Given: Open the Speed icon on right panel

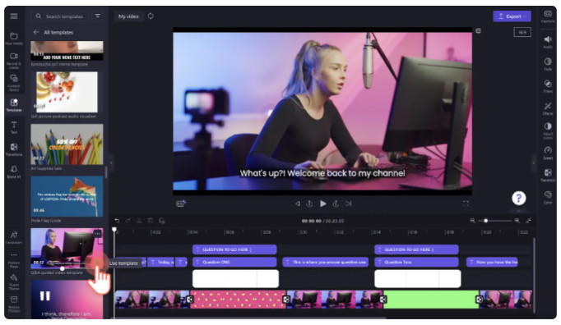Looking at the screenshot, I should tap(547, 150).
